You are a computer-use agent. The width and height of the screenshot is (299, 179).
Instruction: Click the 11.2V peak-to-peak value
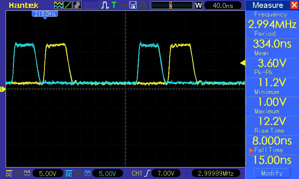click(272, 82)
